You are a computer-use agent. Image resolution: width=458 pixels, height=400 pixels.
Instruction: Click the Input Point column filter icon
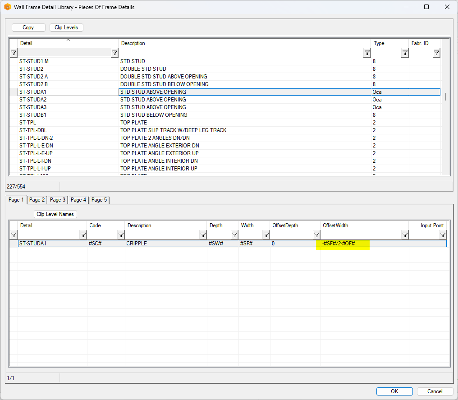[443, 235]
